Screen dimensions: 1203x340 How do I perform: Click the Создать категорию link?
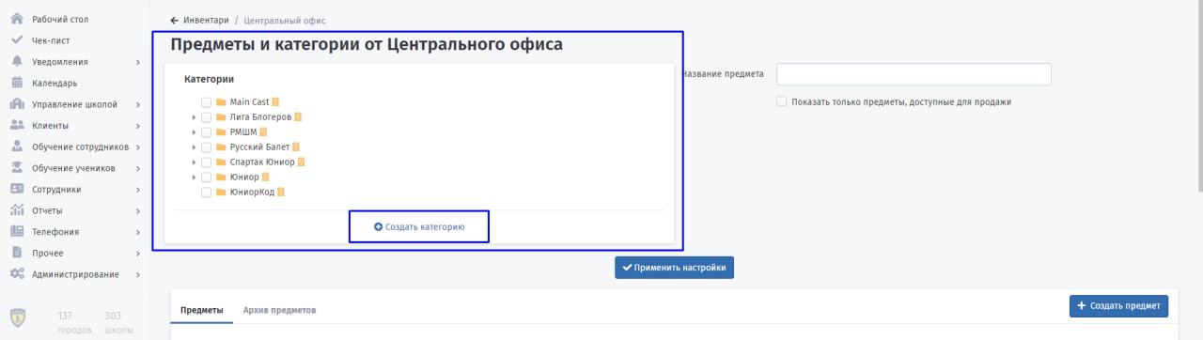(419, 226)
